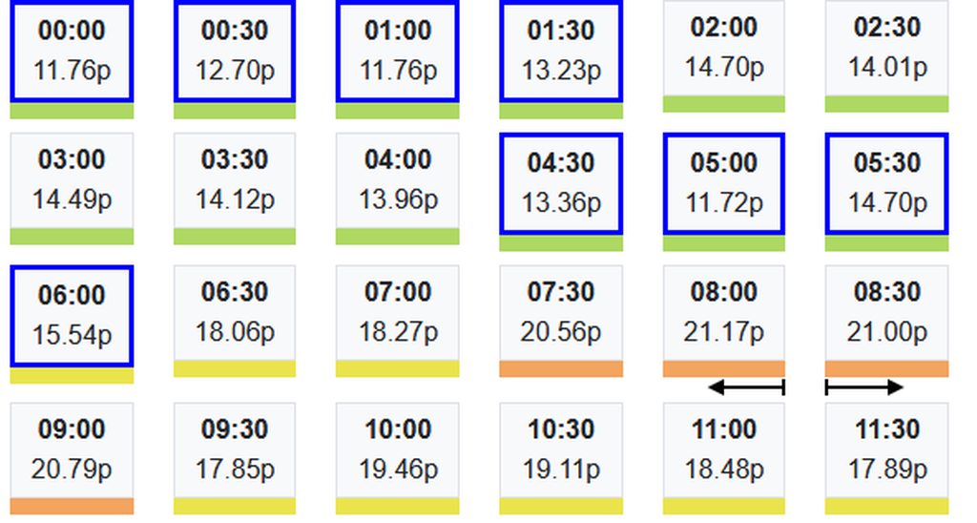This screenshot has height=523, width=977.
Task: Select the 02:00 time slot
Action: 724,48
